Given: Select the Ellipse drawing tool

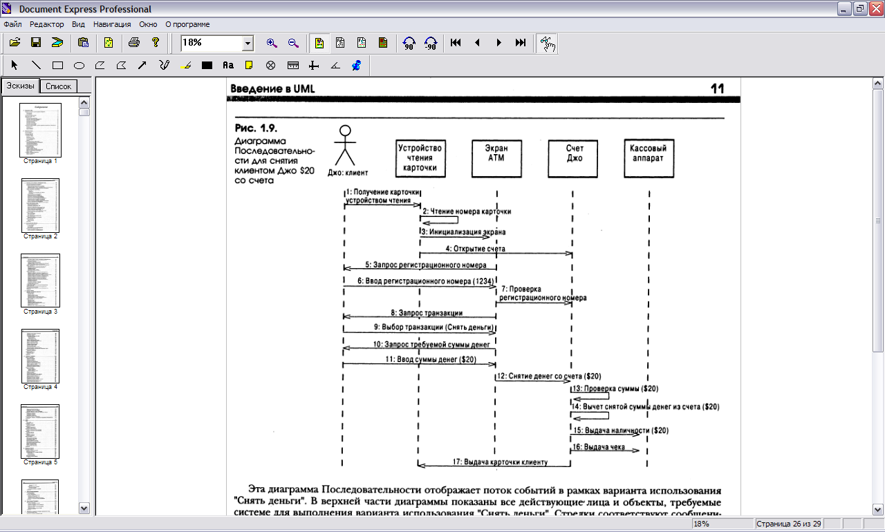Looking at the screenshot, I should pos(79,66).
